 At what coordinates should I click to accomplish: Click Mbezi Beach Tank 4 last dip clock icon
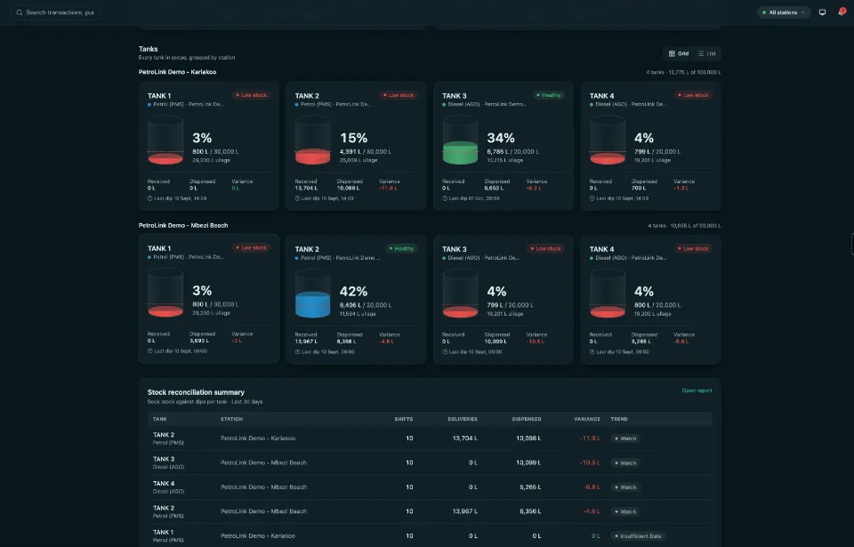point(592,352)
